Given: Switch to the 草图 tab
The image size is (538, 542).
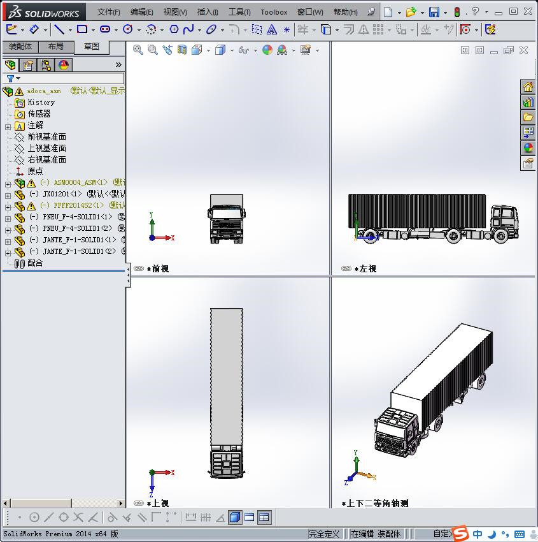Looking at the screenshot, I should coord(92,47).
